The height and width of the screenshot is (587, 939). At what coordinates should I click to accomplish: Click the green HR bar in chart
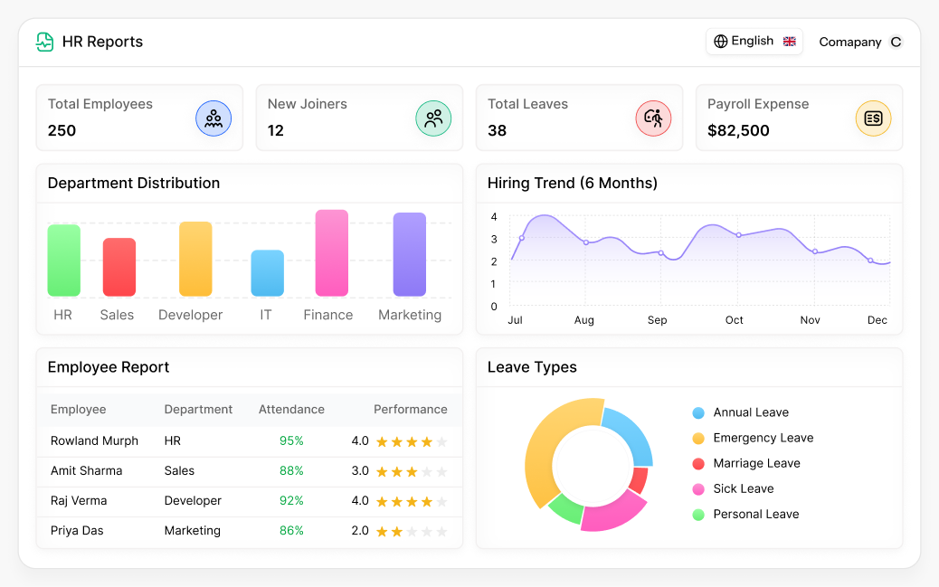coord(64,260)
